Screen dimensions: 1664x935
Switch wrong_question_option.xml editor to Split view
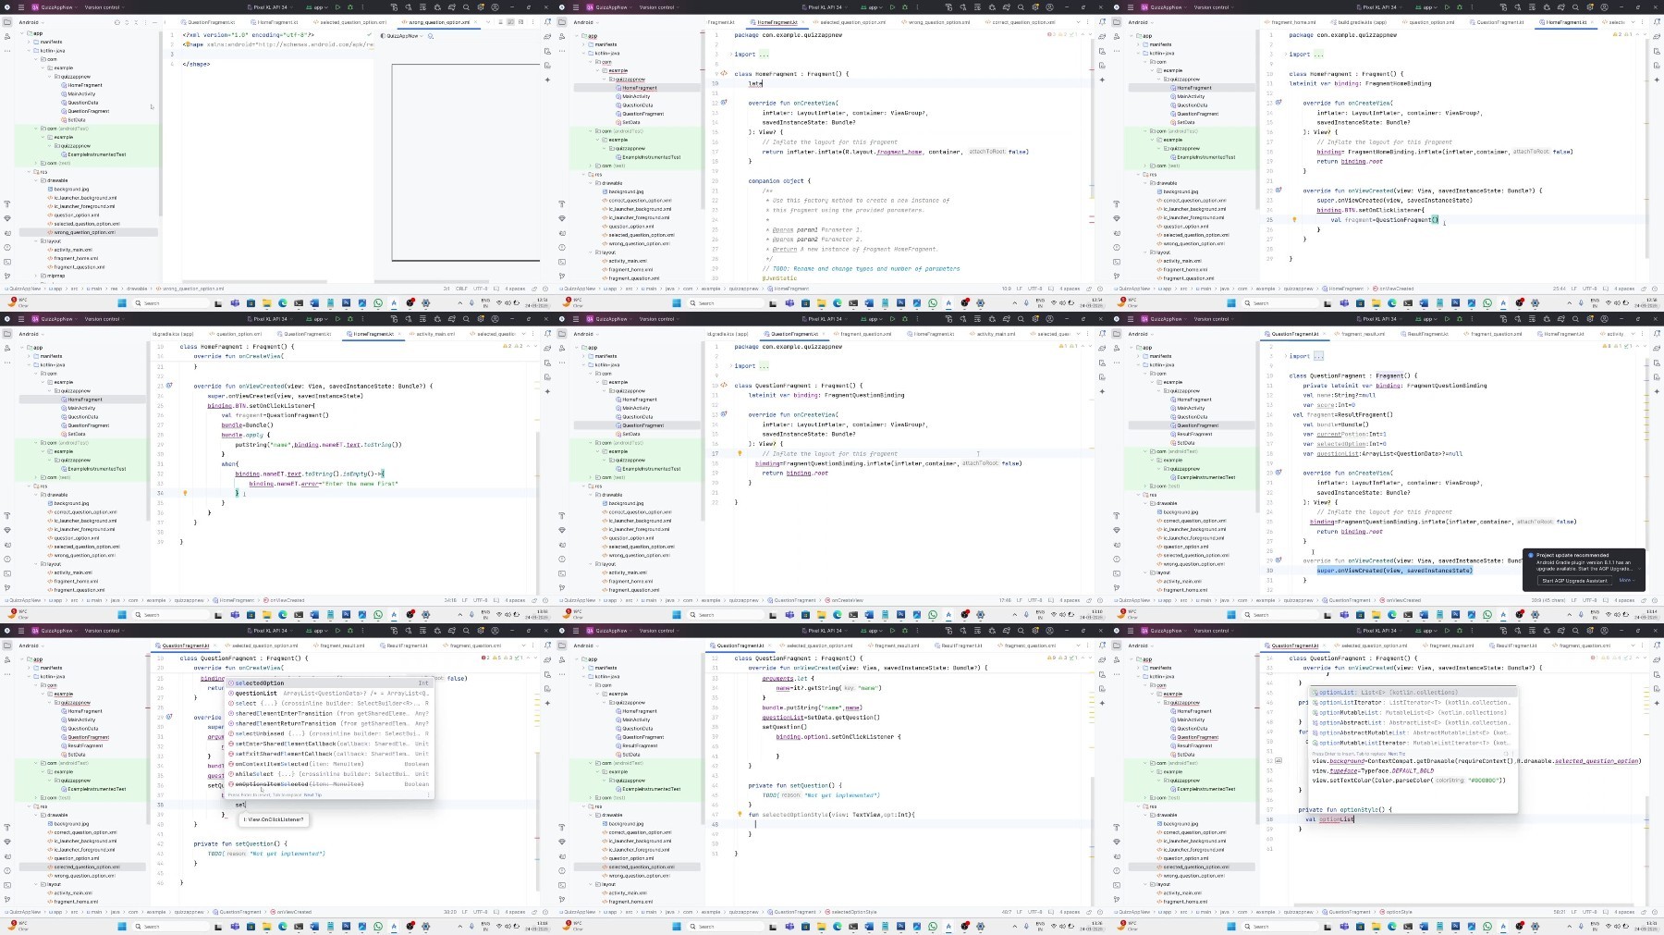[x=510, y=22]
